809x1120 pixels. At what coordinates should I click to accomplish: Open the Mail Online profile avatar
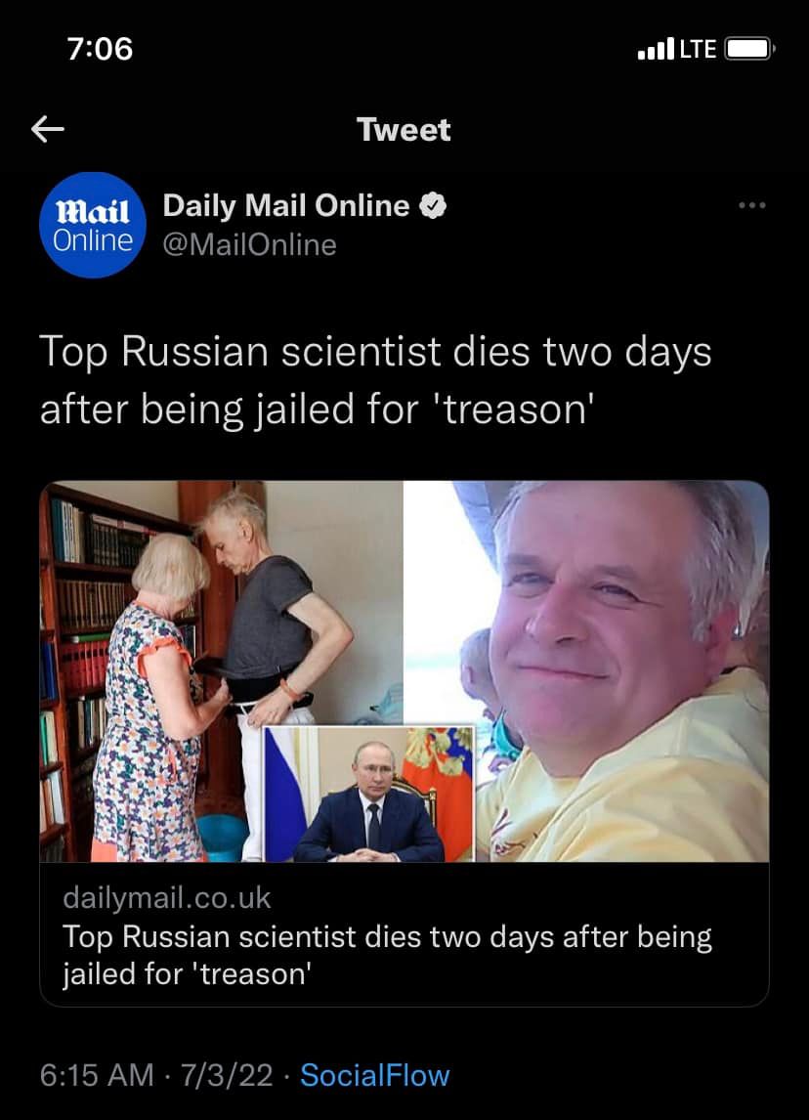[x=93, y=225]
